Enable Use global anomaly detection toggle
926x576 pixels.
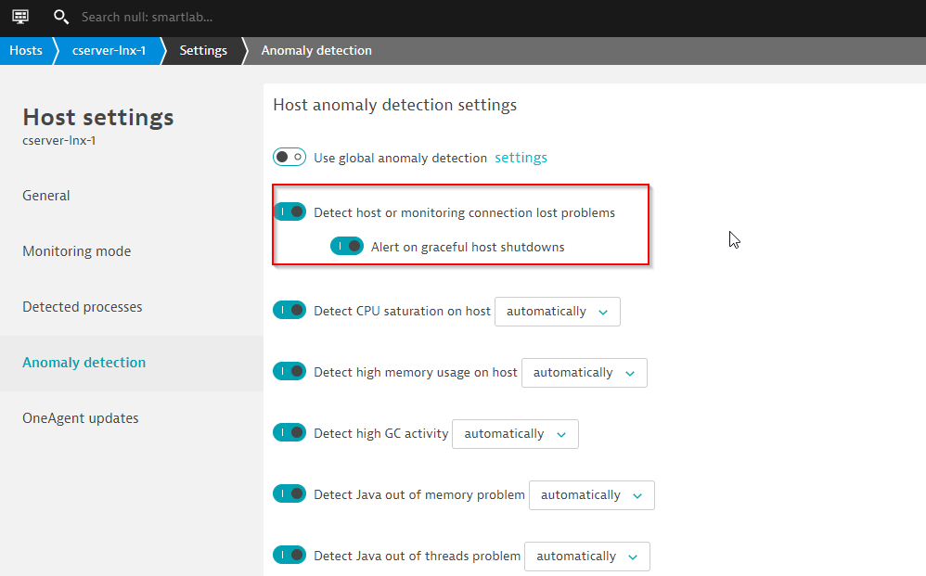click(x=289, y=157)
